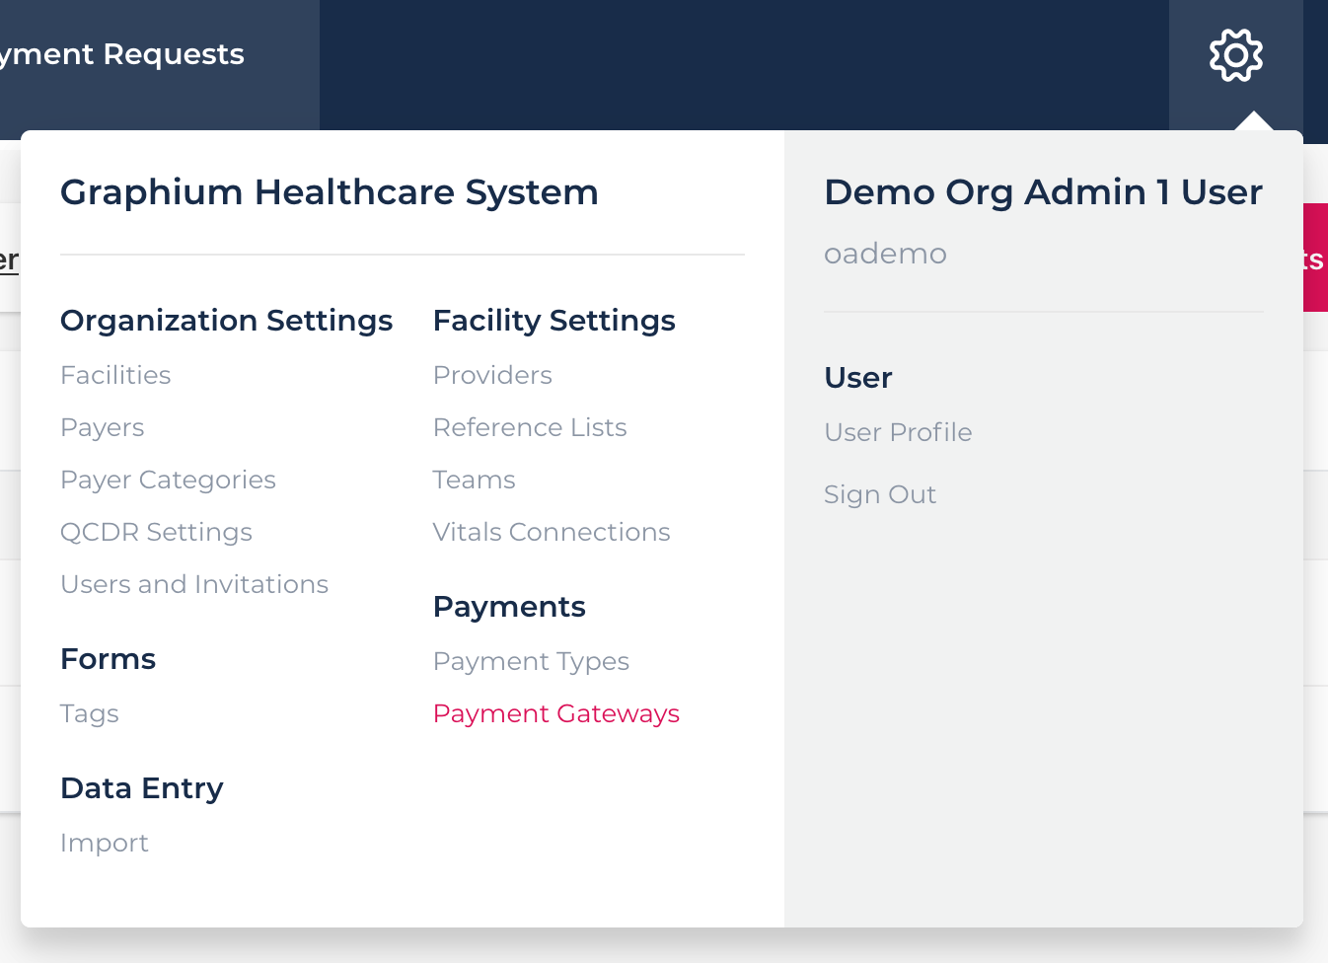Click the Facility Settings heading
The height and width of the screenshot is (963, 1328).
553,321
